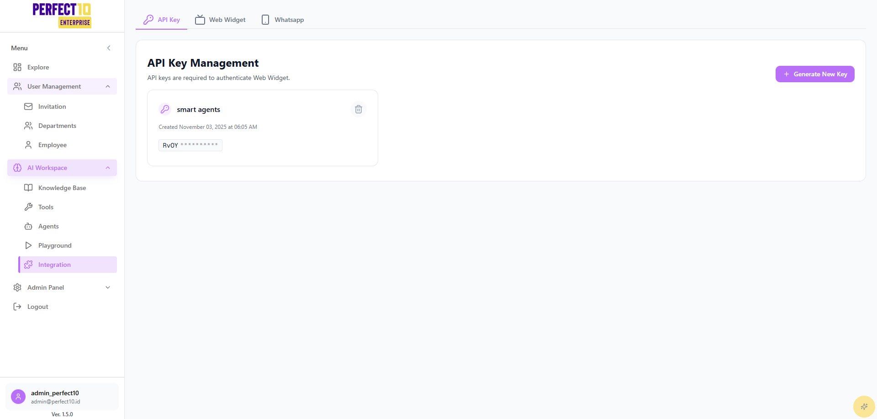Click the Playground play icon
The width and height of the screenshot is (877, 419).
point(28,245)
